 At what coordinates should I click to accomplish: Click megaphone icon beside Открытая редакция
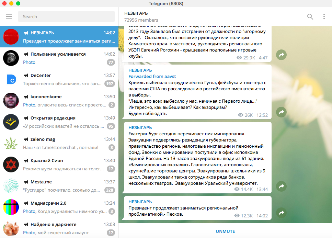coord(26,118)
